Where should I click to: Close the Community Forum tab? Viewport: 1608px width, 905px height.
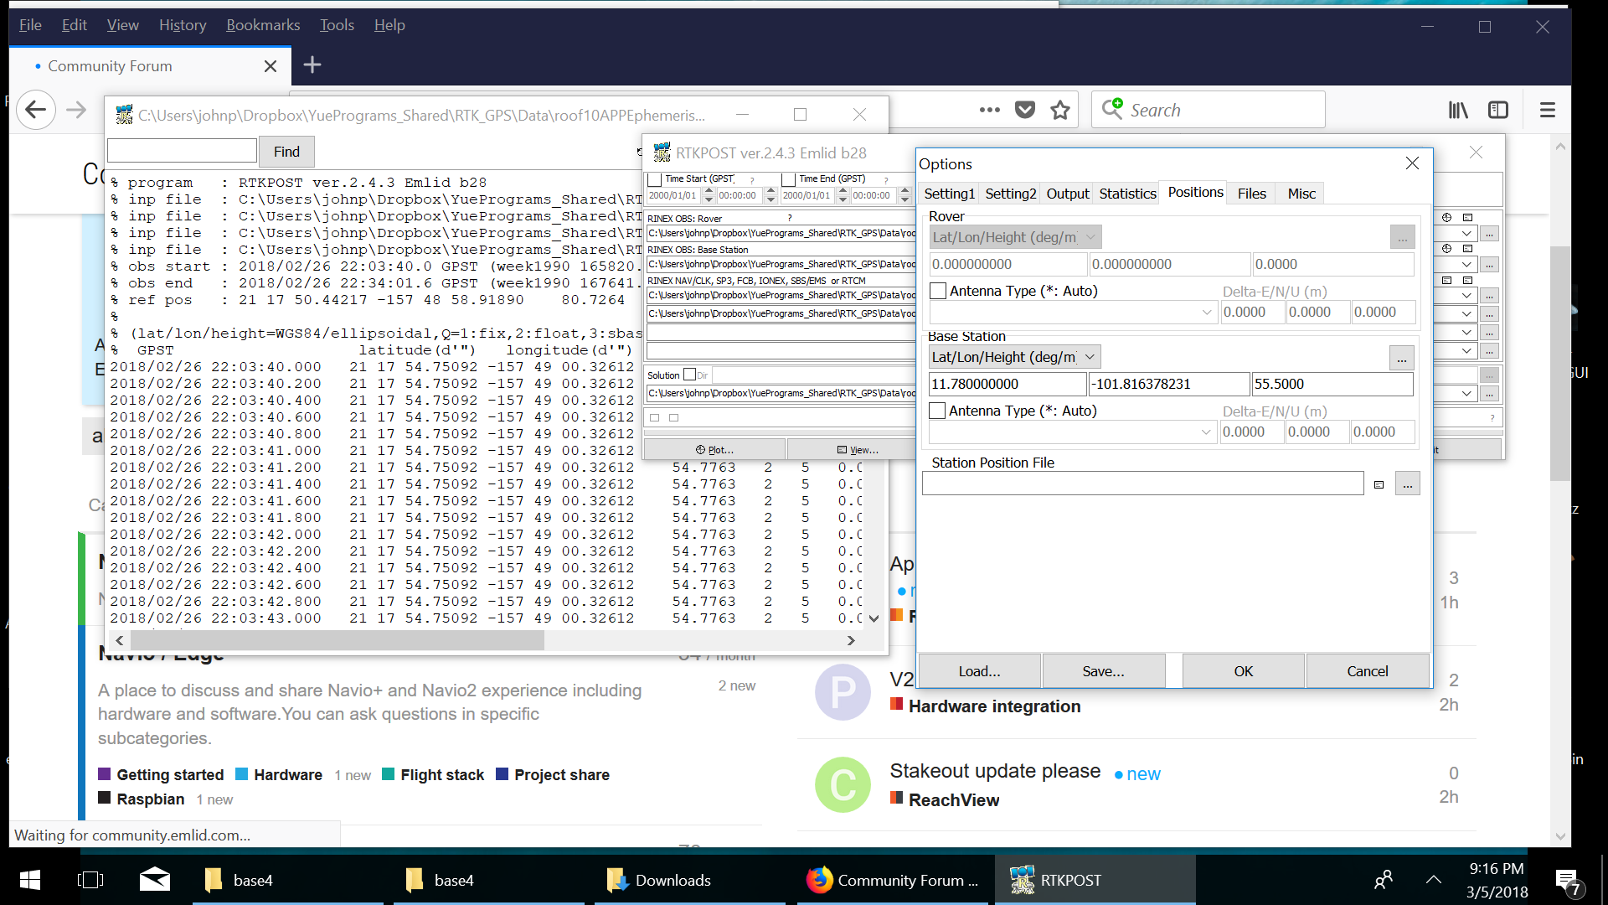tap(270, 66)
